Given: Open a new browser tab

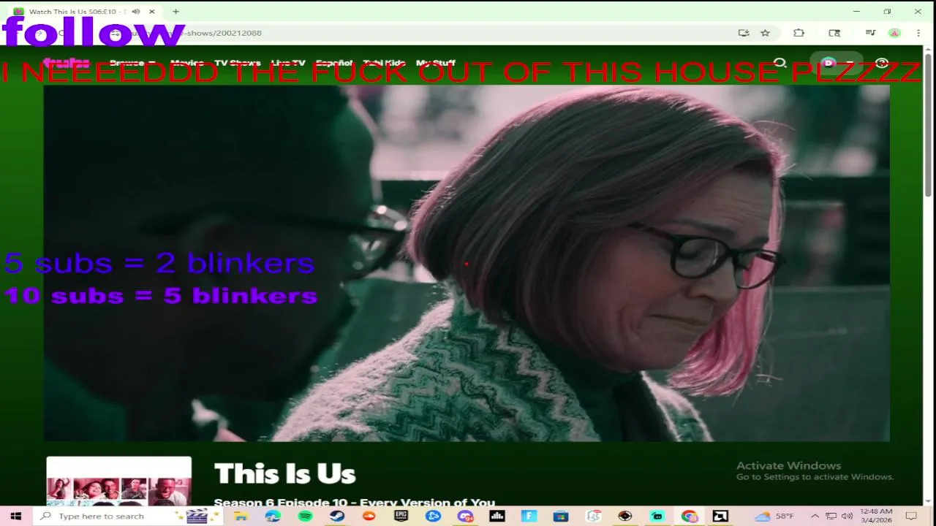Looking at the screenshot, I should click(x=175, y=12).
